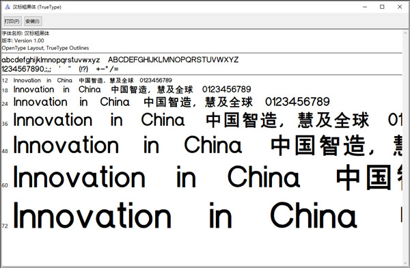The image size is (410, 268).
Task: Click the 'Version 1.00' text line
Action: (23, 40)
